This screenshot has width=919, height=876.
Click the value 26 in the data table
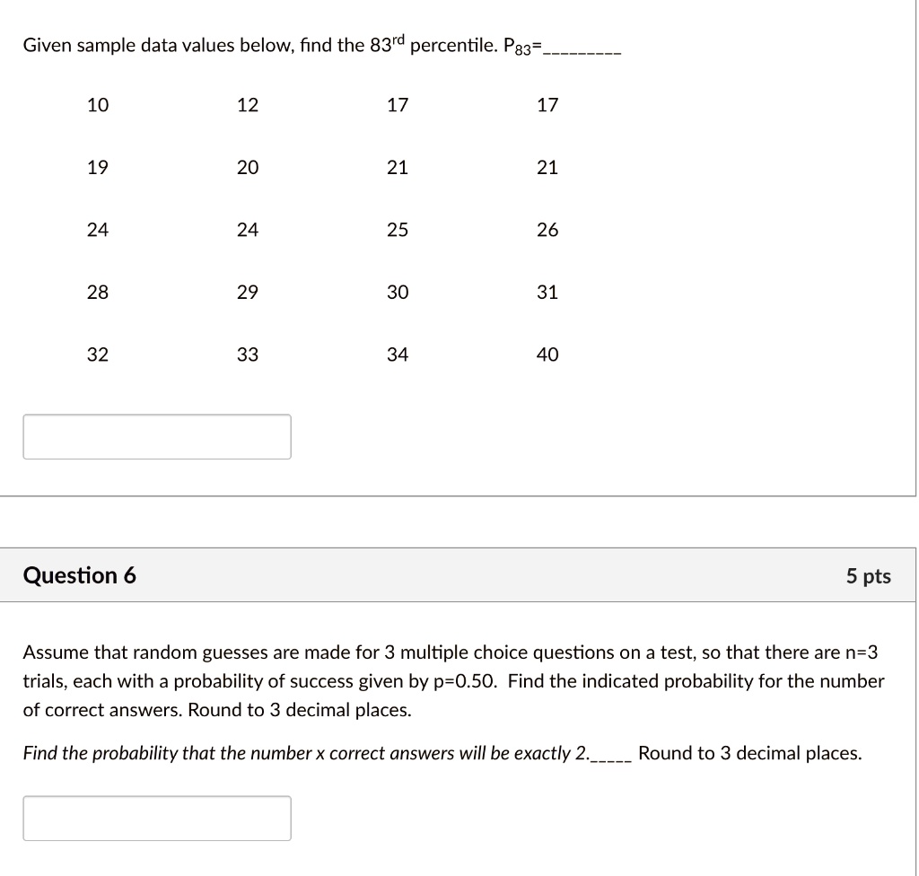tap(547, 230)
